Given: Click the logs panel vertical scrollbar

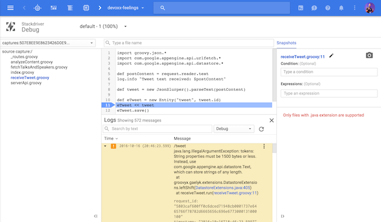Looking at the screenshot, I should [275, 148].
